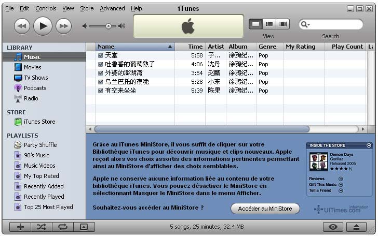Click the volume slider knob
The height and width of the screenshot is (237, 378).
point(109,26)
